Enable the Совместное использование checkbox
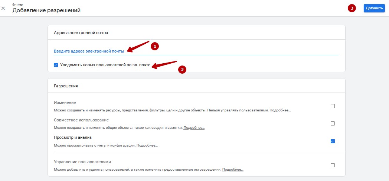 click(333, 123)
